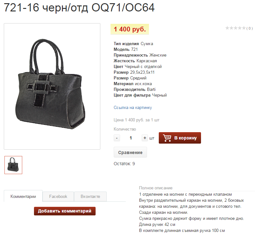Click the Сравнение compare button
The height and width of the screenshot is (237, 255).
pyautogui.click(x=130, y=152)
